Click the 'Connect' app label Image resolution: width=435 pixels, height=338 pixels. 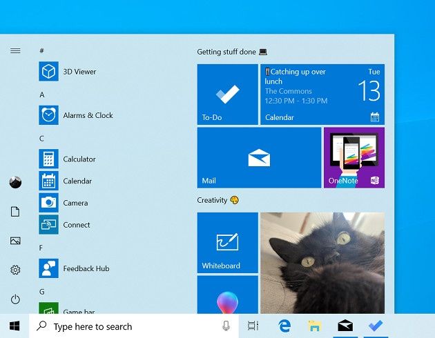point(77,225)
